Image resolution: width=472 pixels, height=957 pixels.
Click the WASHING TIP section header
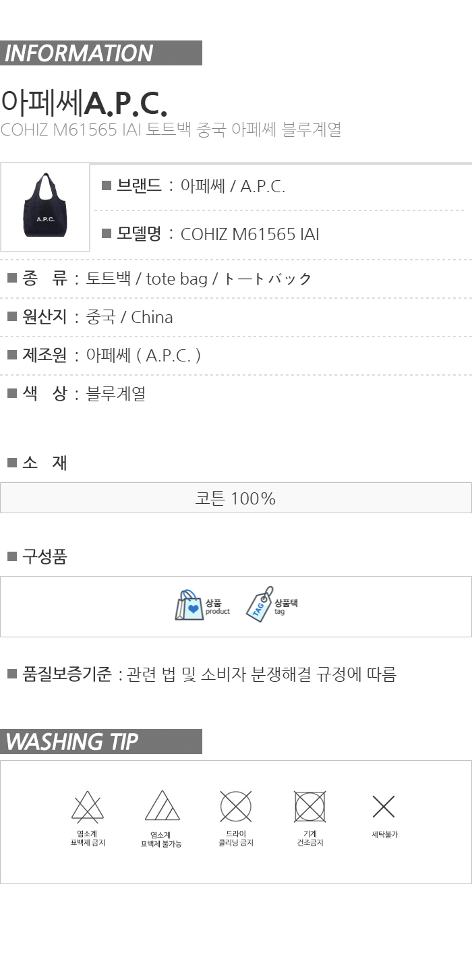point(101,741)
